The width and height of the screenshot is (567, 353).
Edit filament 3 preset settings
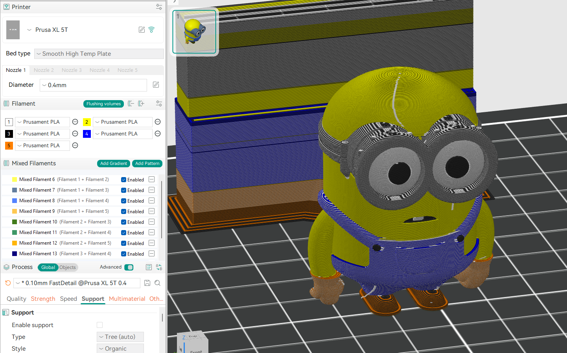tap(75, 134)
